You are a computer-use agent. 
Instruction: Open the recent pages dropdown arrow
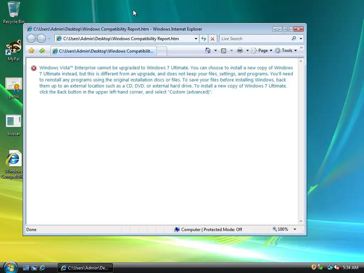49,39
